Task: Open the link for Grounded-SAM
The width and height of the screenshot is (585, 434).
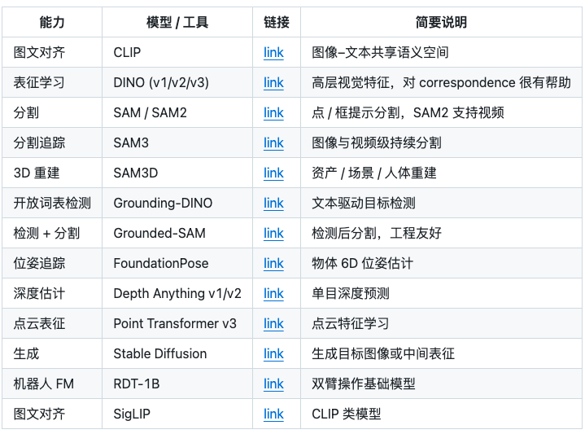Action: point(273,234)
